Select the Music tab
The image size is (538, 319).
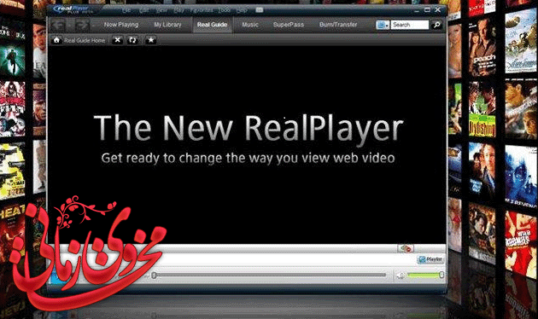click(x=250, y=25)
